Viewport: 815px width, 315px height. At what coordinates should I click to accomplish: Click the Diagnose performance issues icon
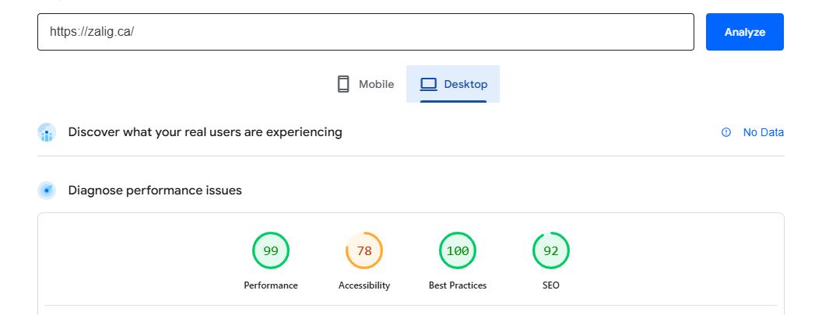[47, 191]
